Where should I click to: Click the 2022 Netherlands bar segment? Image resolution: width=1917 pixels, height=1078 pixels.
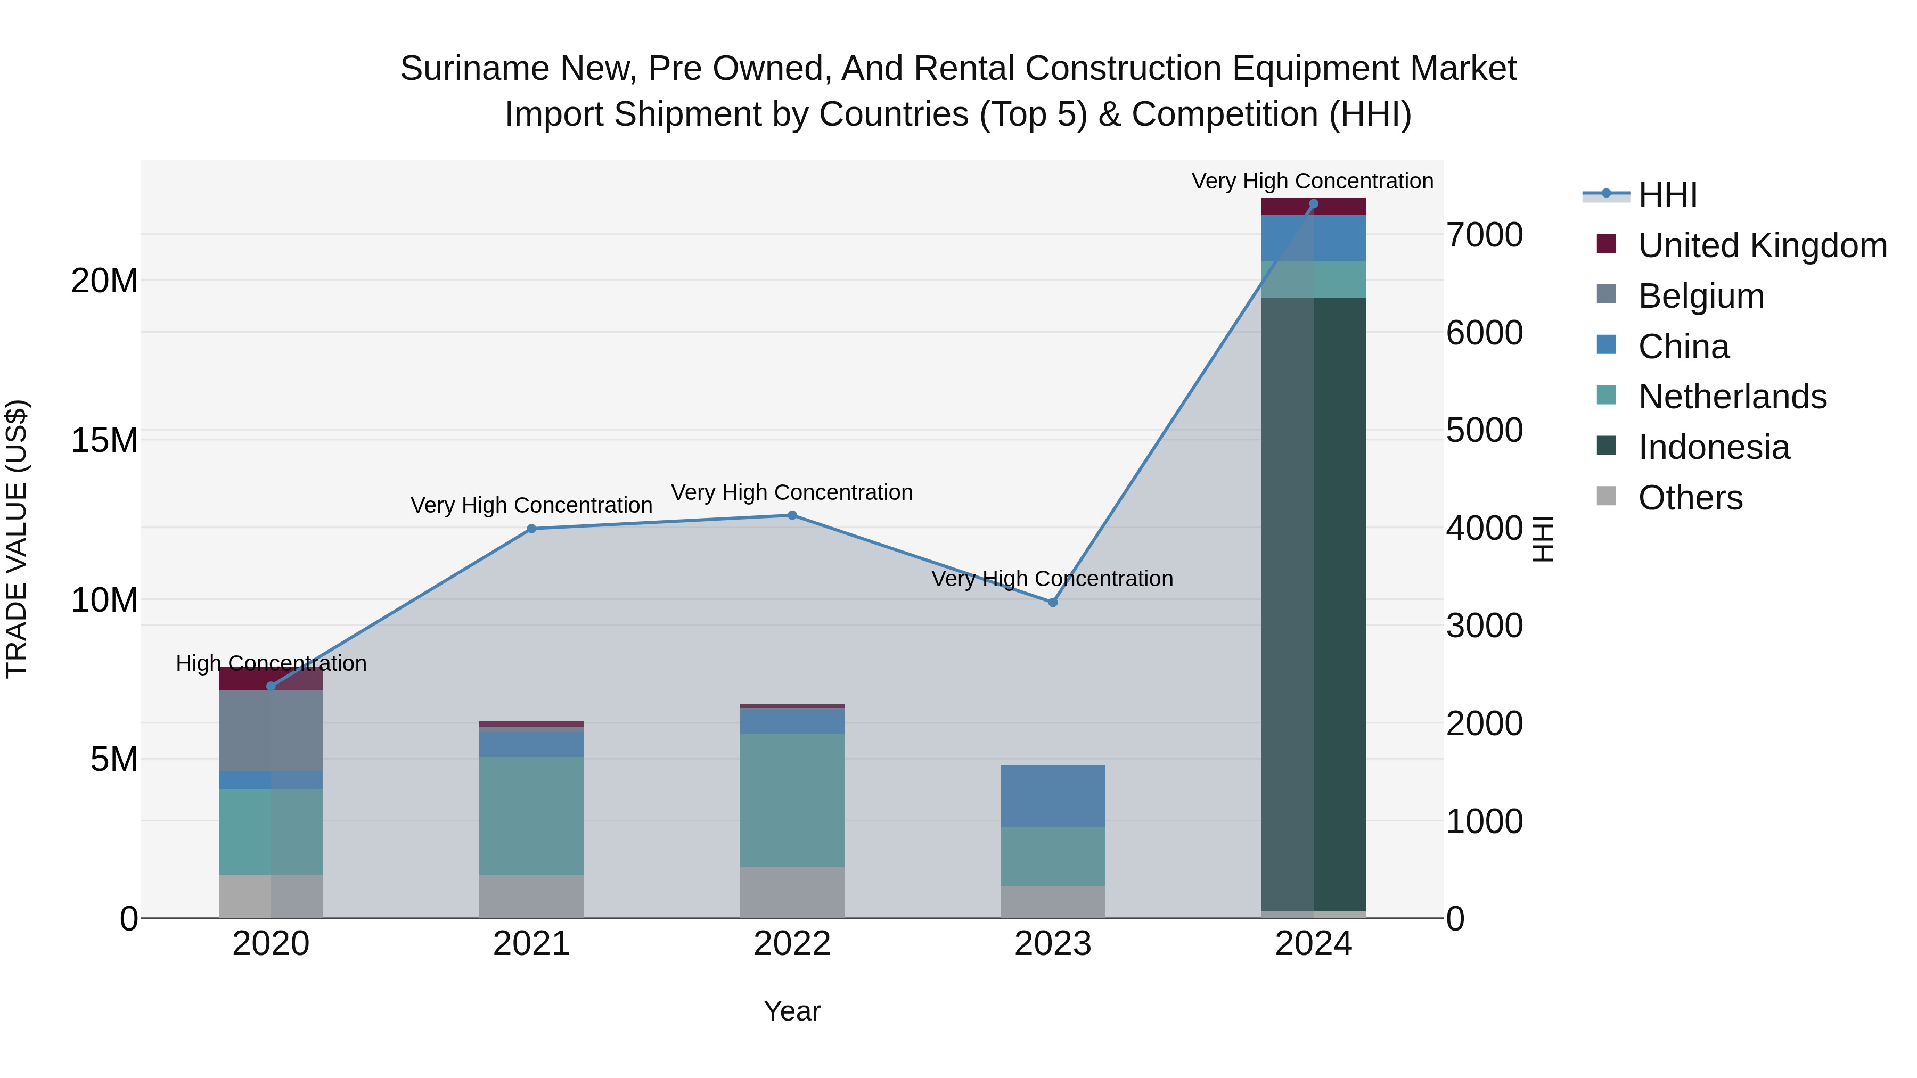point(792,801)
